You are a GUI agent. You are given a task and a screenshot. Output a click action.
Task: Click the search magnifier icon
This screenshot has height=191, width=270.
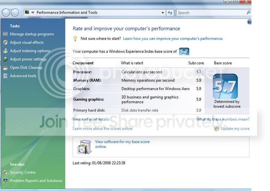[x=249, y=12]
